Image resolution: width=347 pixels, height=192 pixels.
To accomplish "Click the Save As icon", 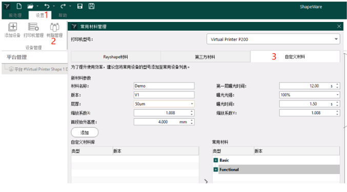I will click(x=91, y=6).
